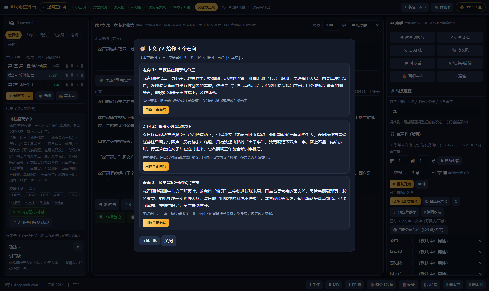Insert chapter after 第2章 with plus icon
Viewport: 489px width, 291px height.
pyautogui.click(x=77, y=75)
